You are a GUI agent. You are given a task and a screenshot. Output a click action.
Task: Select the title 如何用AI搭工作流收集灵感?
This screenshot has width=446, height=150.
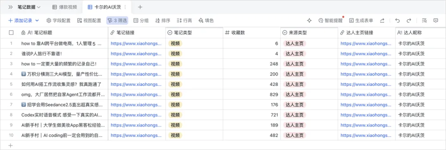[x=61, y=84]
